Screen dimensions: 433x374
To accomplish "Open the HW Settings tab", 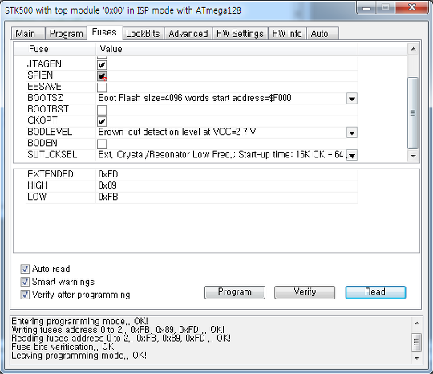I will click(x=240, y=34).
